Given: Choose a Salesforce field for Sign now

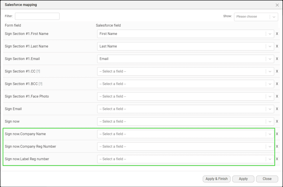Looking at the screenshot, I should tap(185, 121).
